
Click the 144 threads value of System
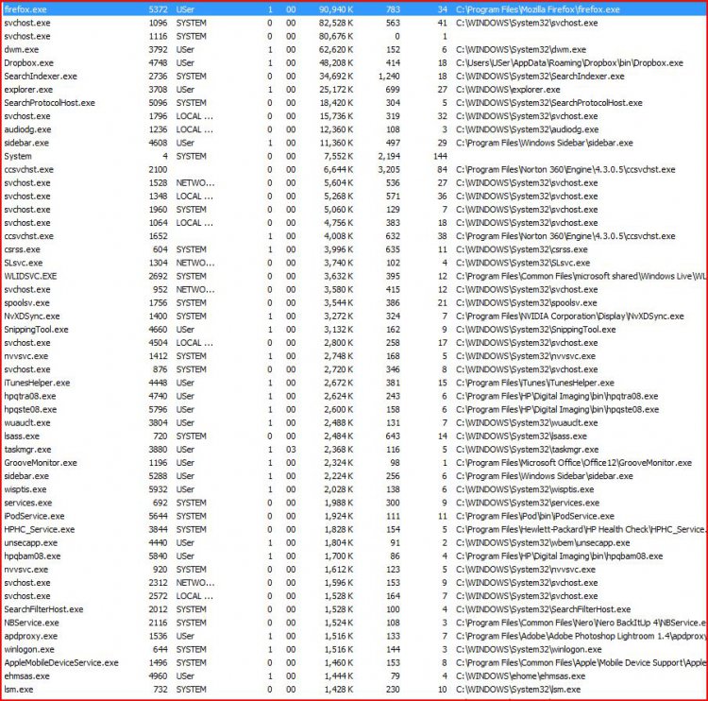(x=440, y=157)
